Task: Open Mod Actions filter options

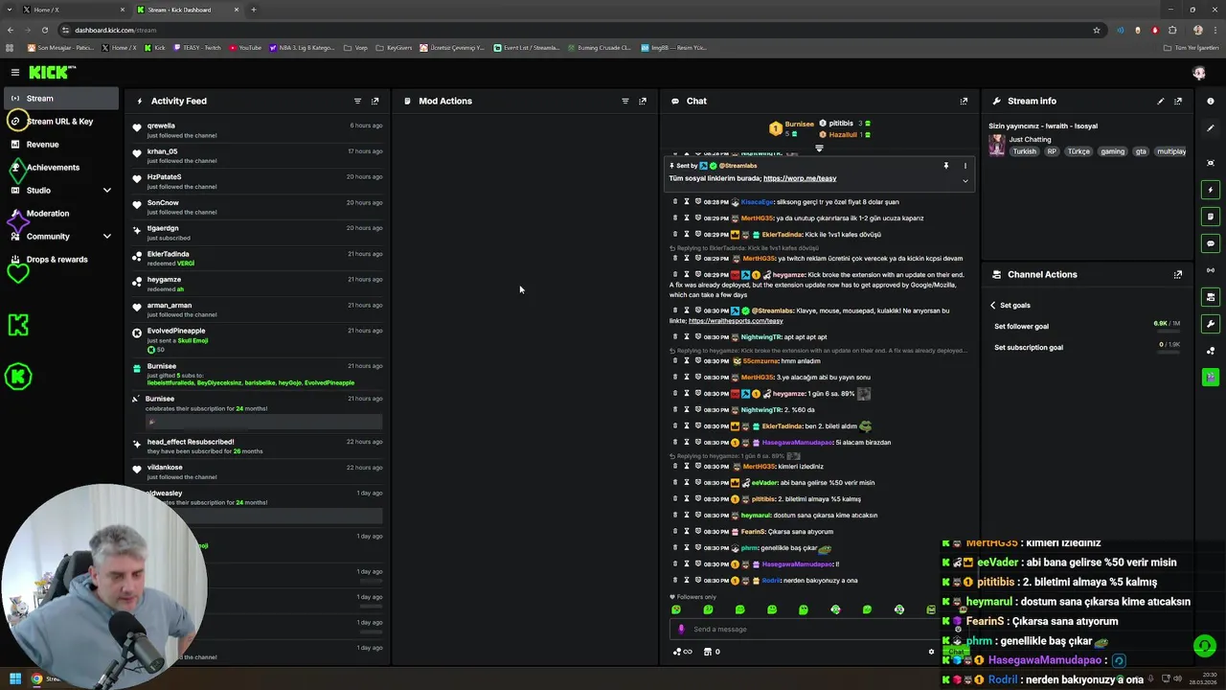Action: 624,101
